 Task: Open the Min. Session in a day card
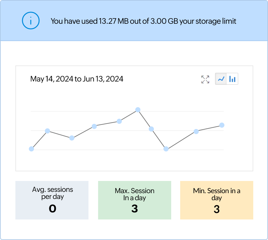[217, 200]
